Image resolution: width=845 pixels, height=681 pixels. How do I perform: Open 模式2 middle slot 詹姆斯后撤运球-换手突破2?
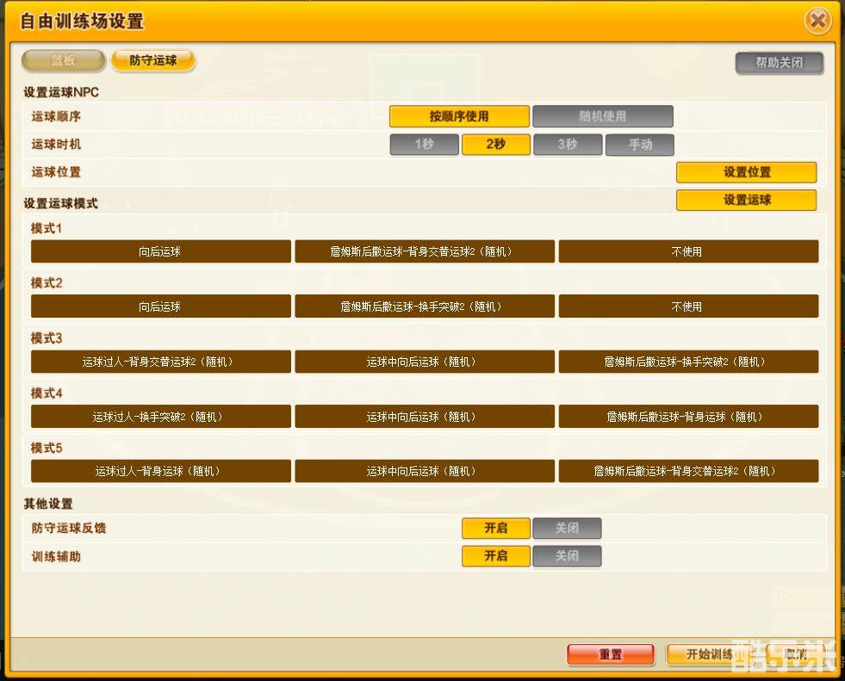(424, 306)
